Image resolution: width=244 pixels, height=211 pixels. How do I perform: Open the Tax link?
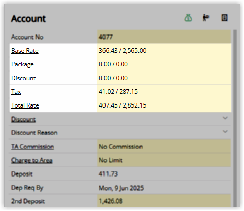click(16, 92)
